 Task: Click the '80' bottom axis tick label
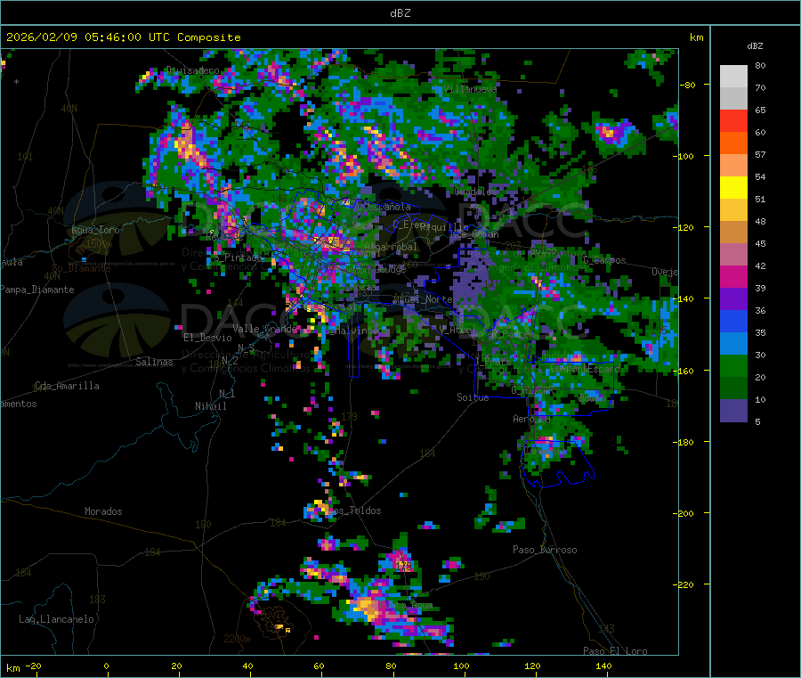(x=391, y=666)
